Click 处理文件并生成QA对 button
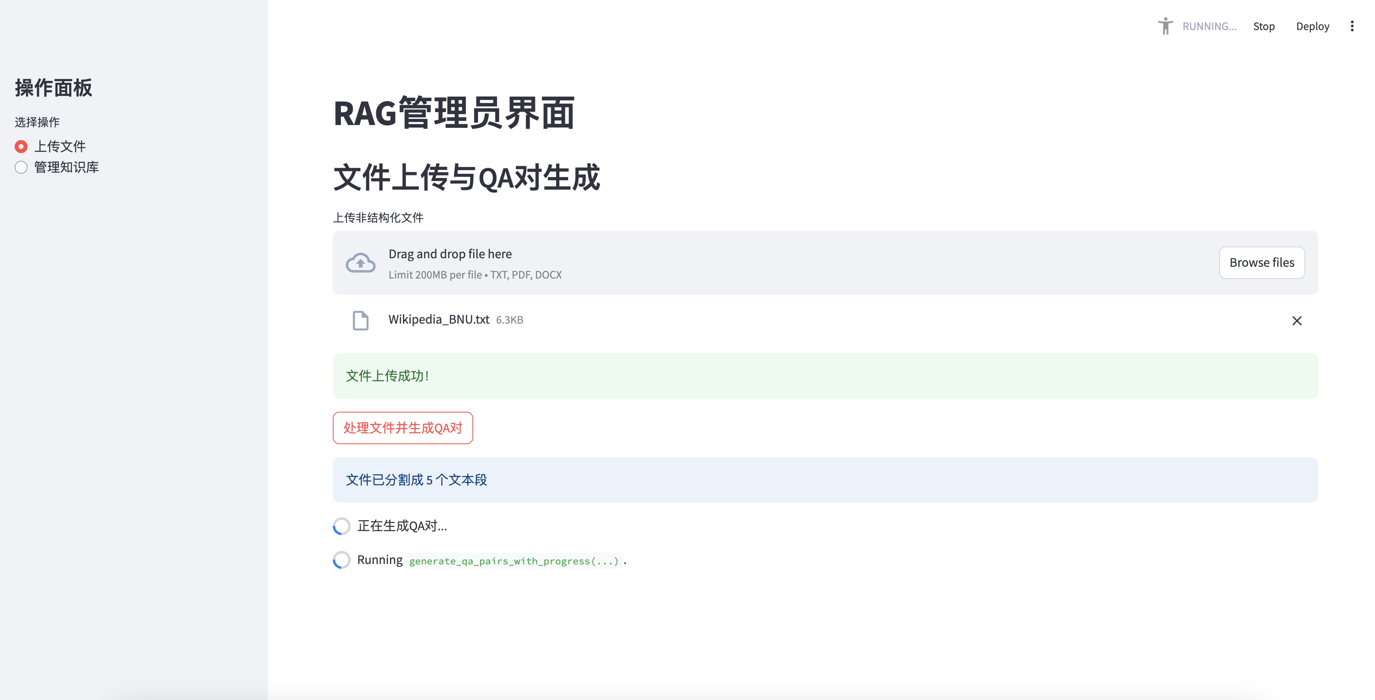Screen dimensions: 1375x700 coord(403,428)
